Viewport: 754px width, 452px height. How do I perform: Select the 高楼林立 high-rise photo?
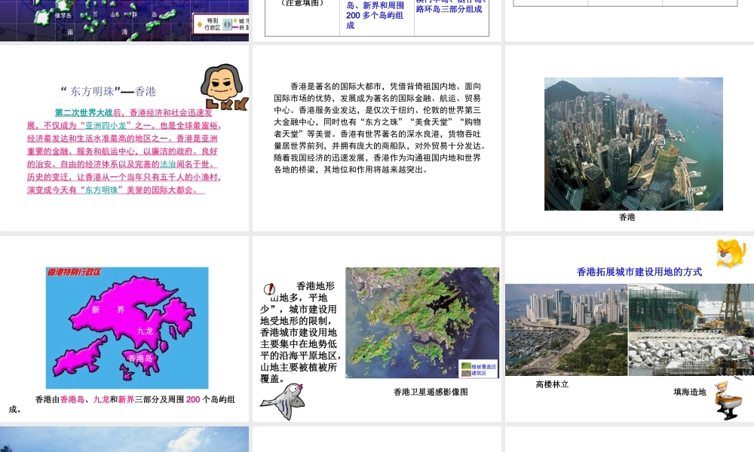(x=566, y=329)
